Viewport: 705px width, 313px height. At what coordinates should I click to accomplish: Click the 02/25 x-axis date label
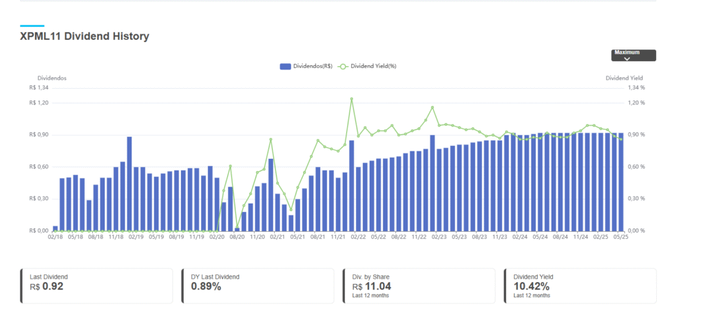point(600,237)
